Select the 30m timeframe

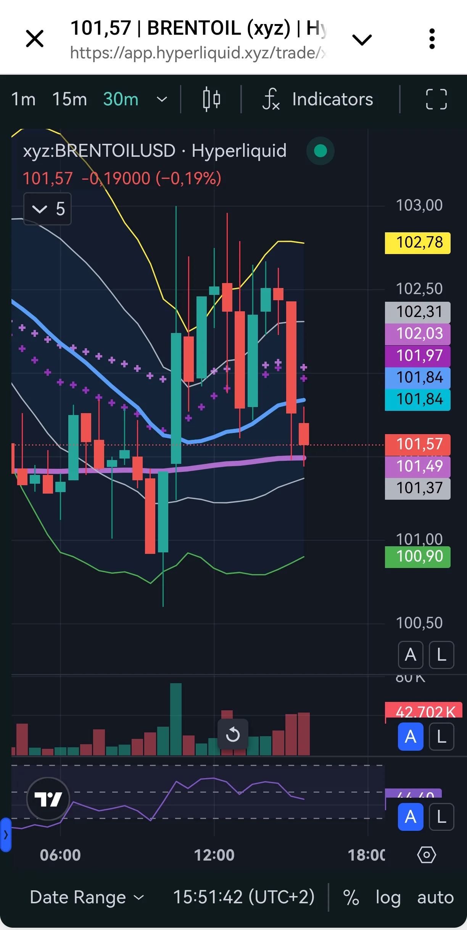(121, 99)
